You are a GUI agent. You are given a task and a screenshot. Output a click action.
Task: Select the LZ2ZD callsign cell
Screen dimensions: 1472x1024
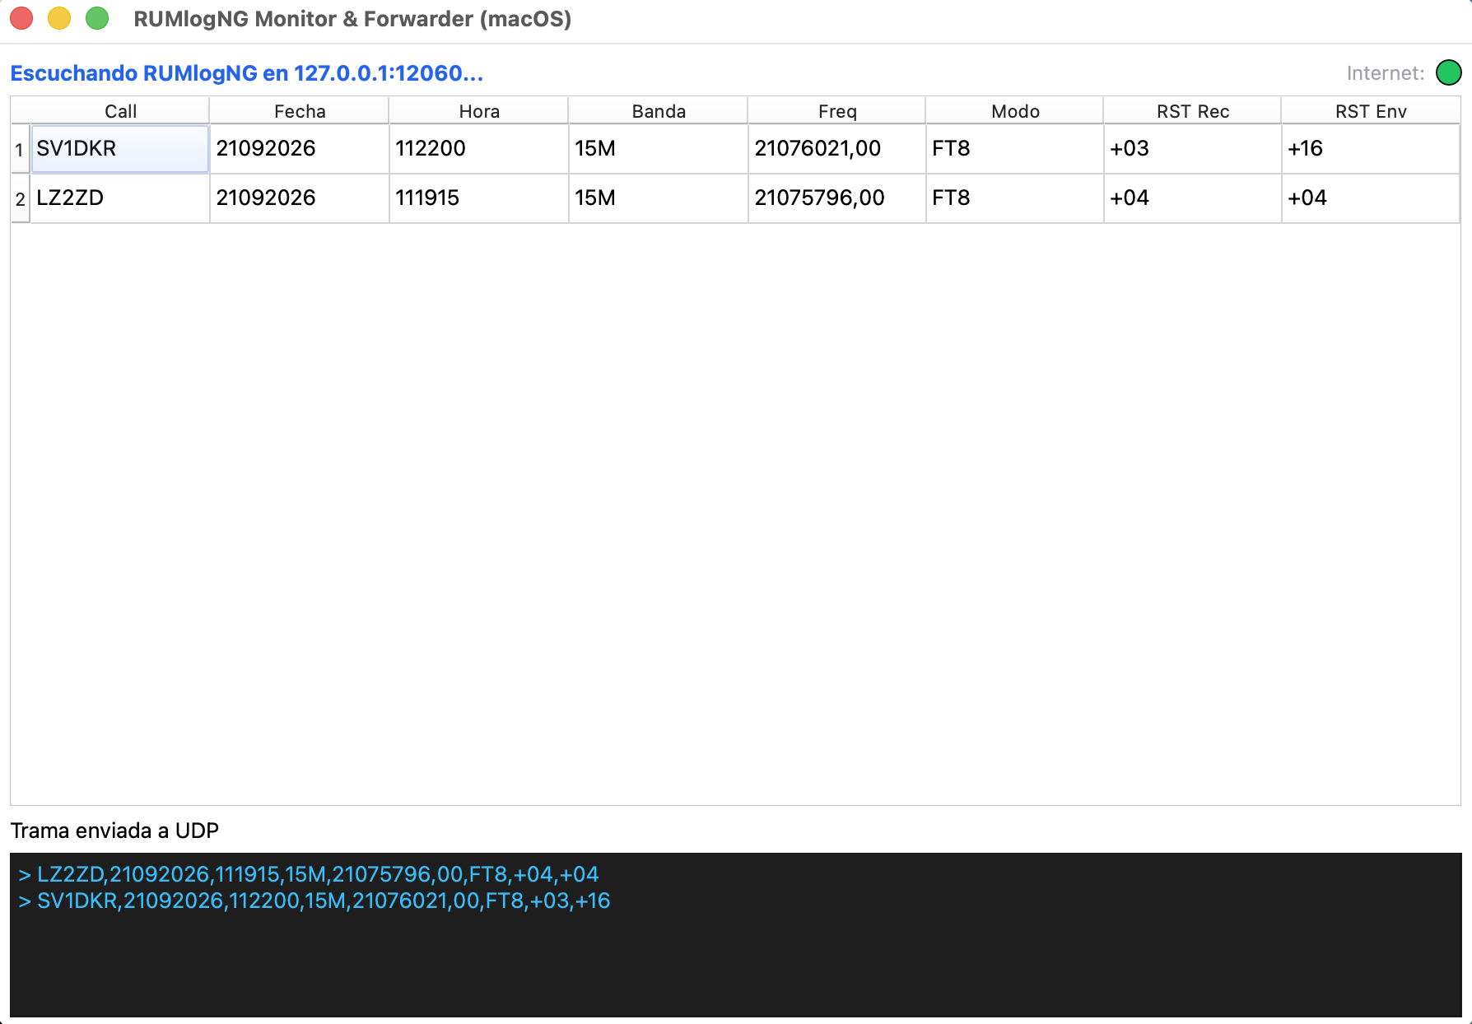[120, 198]
